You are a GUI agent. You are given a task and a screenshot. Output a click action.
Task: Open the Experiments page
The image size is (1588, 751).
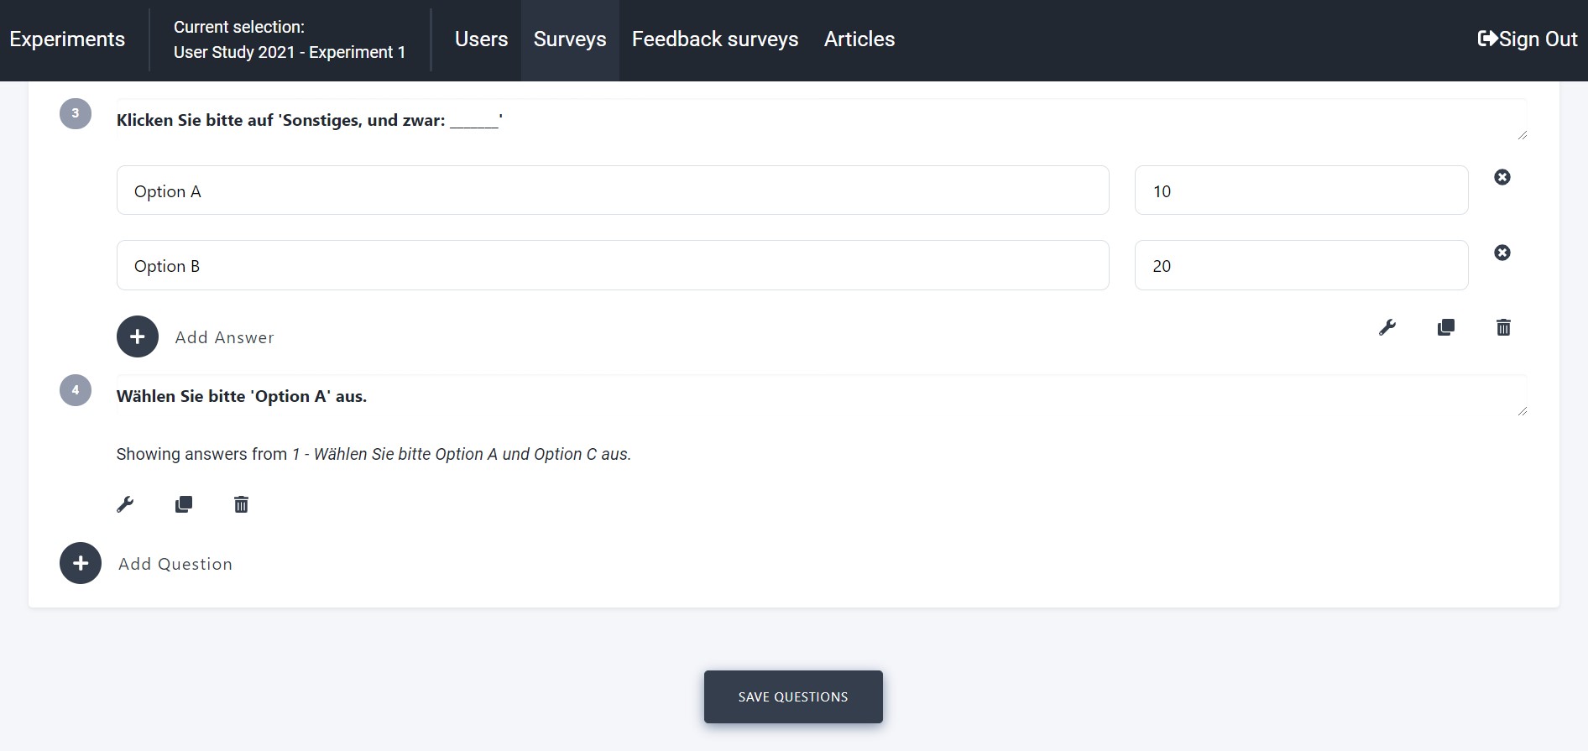tap(67, 39)
